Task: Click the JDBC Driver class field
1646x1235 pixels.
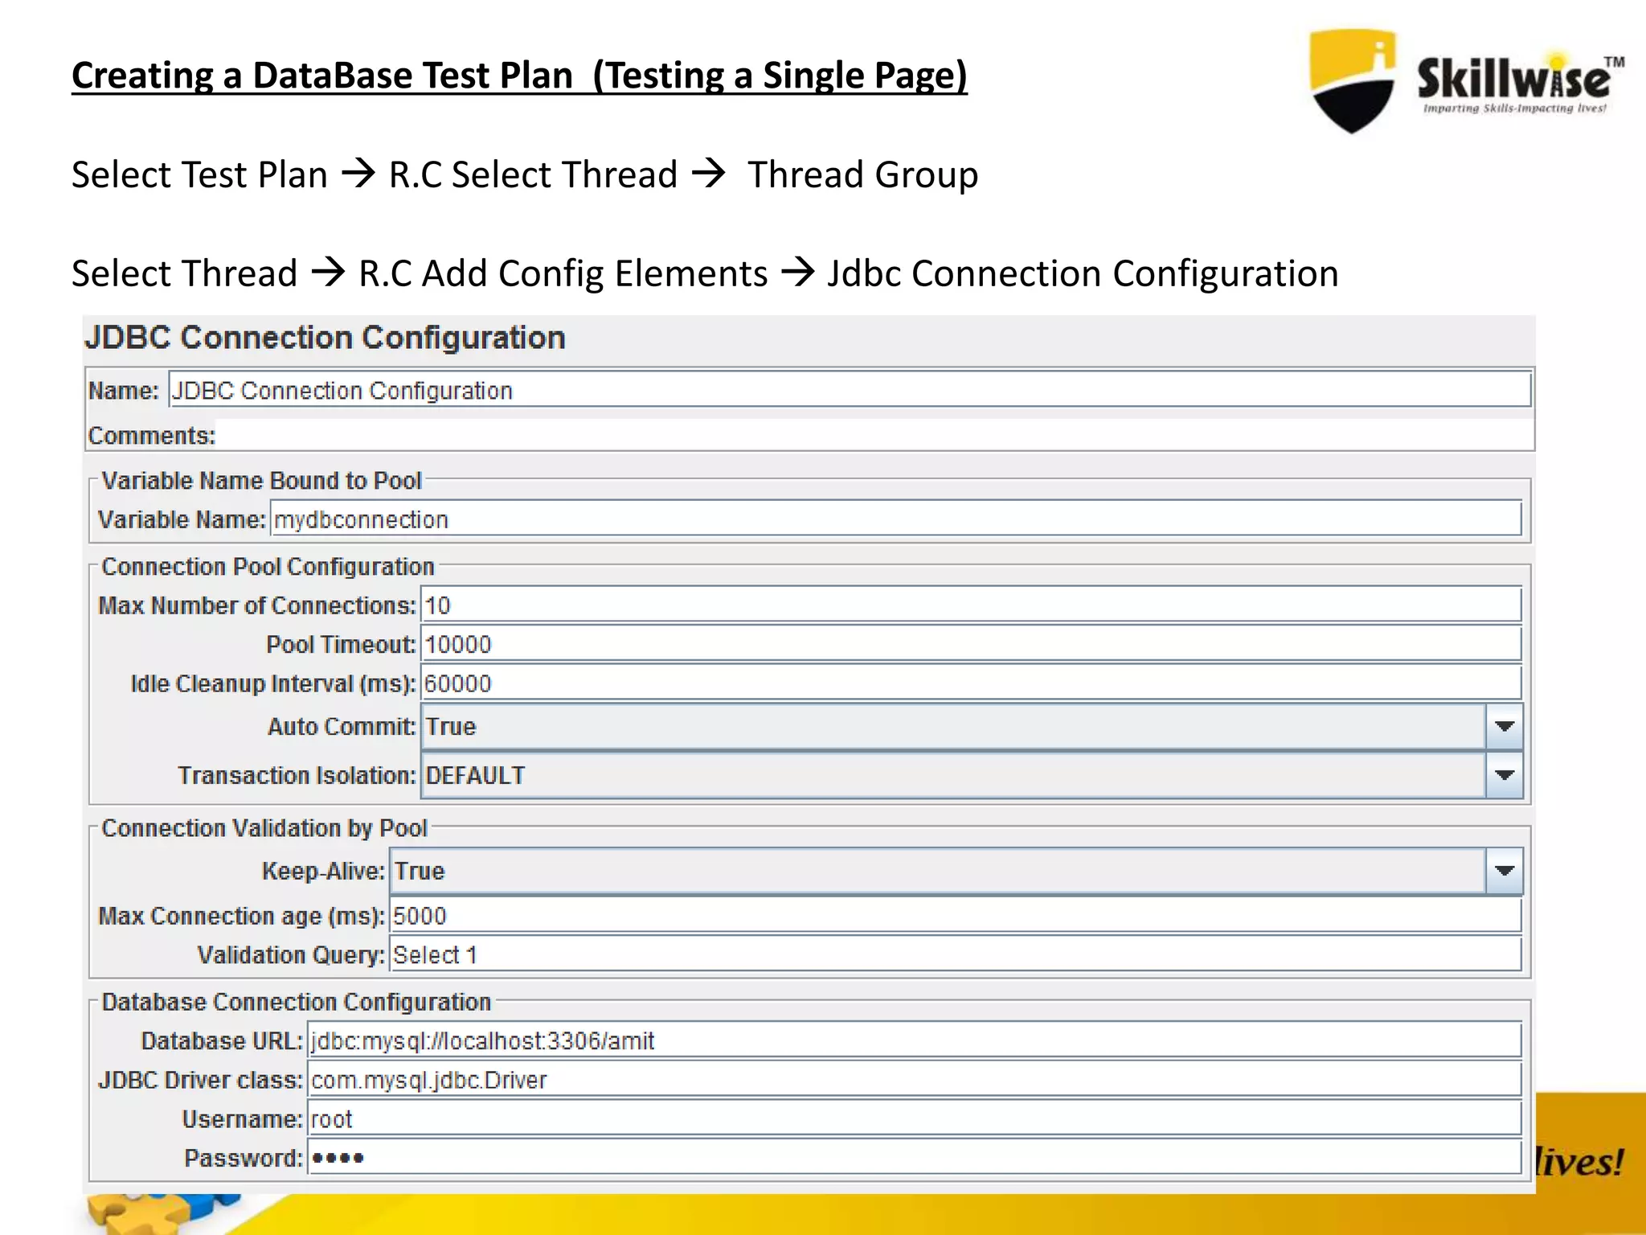Action: click(x=915, y=1080)
